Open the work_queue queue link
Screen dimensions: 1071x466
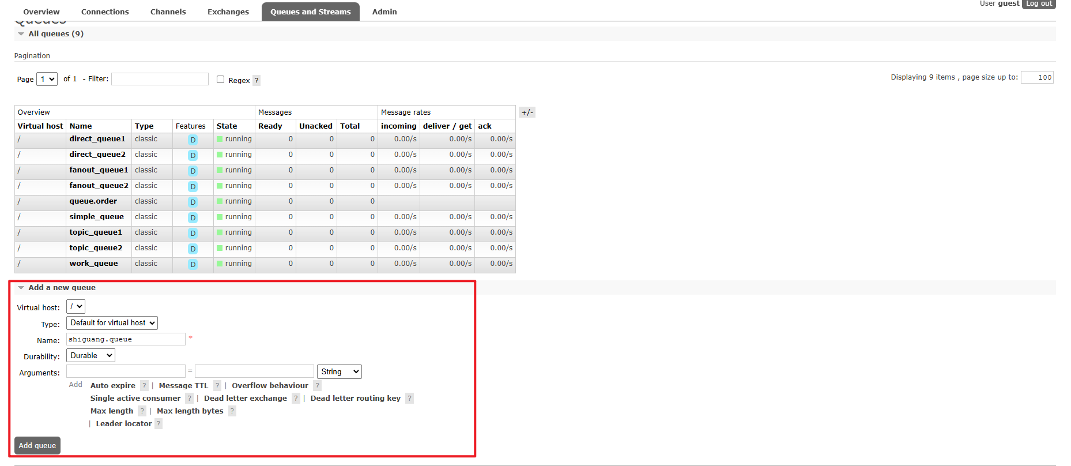click(94, 264)
